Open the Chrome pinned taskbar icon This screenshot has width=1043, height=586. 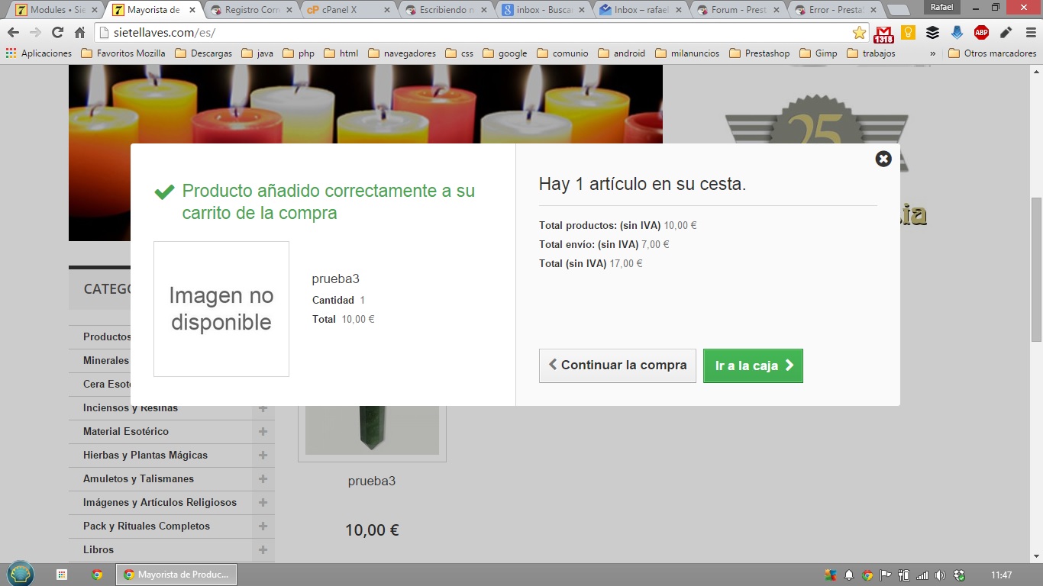(x=97, y=575)
